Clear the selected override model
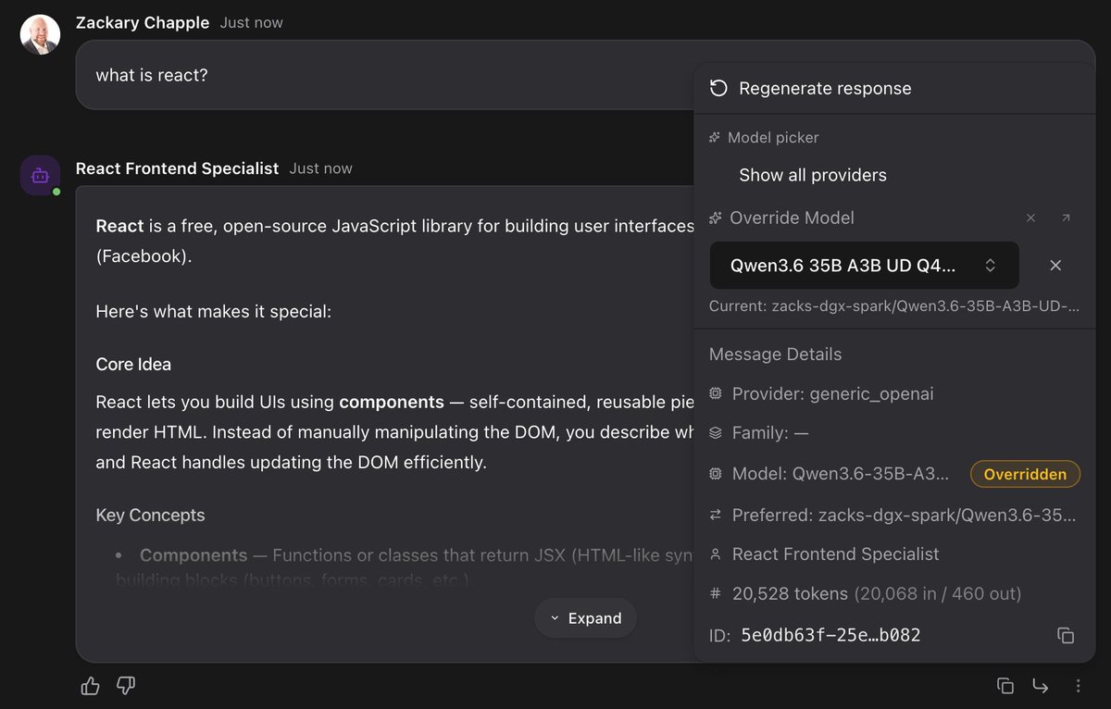This screenshot has height=709, width=1111. click(x=1055, y=266)
